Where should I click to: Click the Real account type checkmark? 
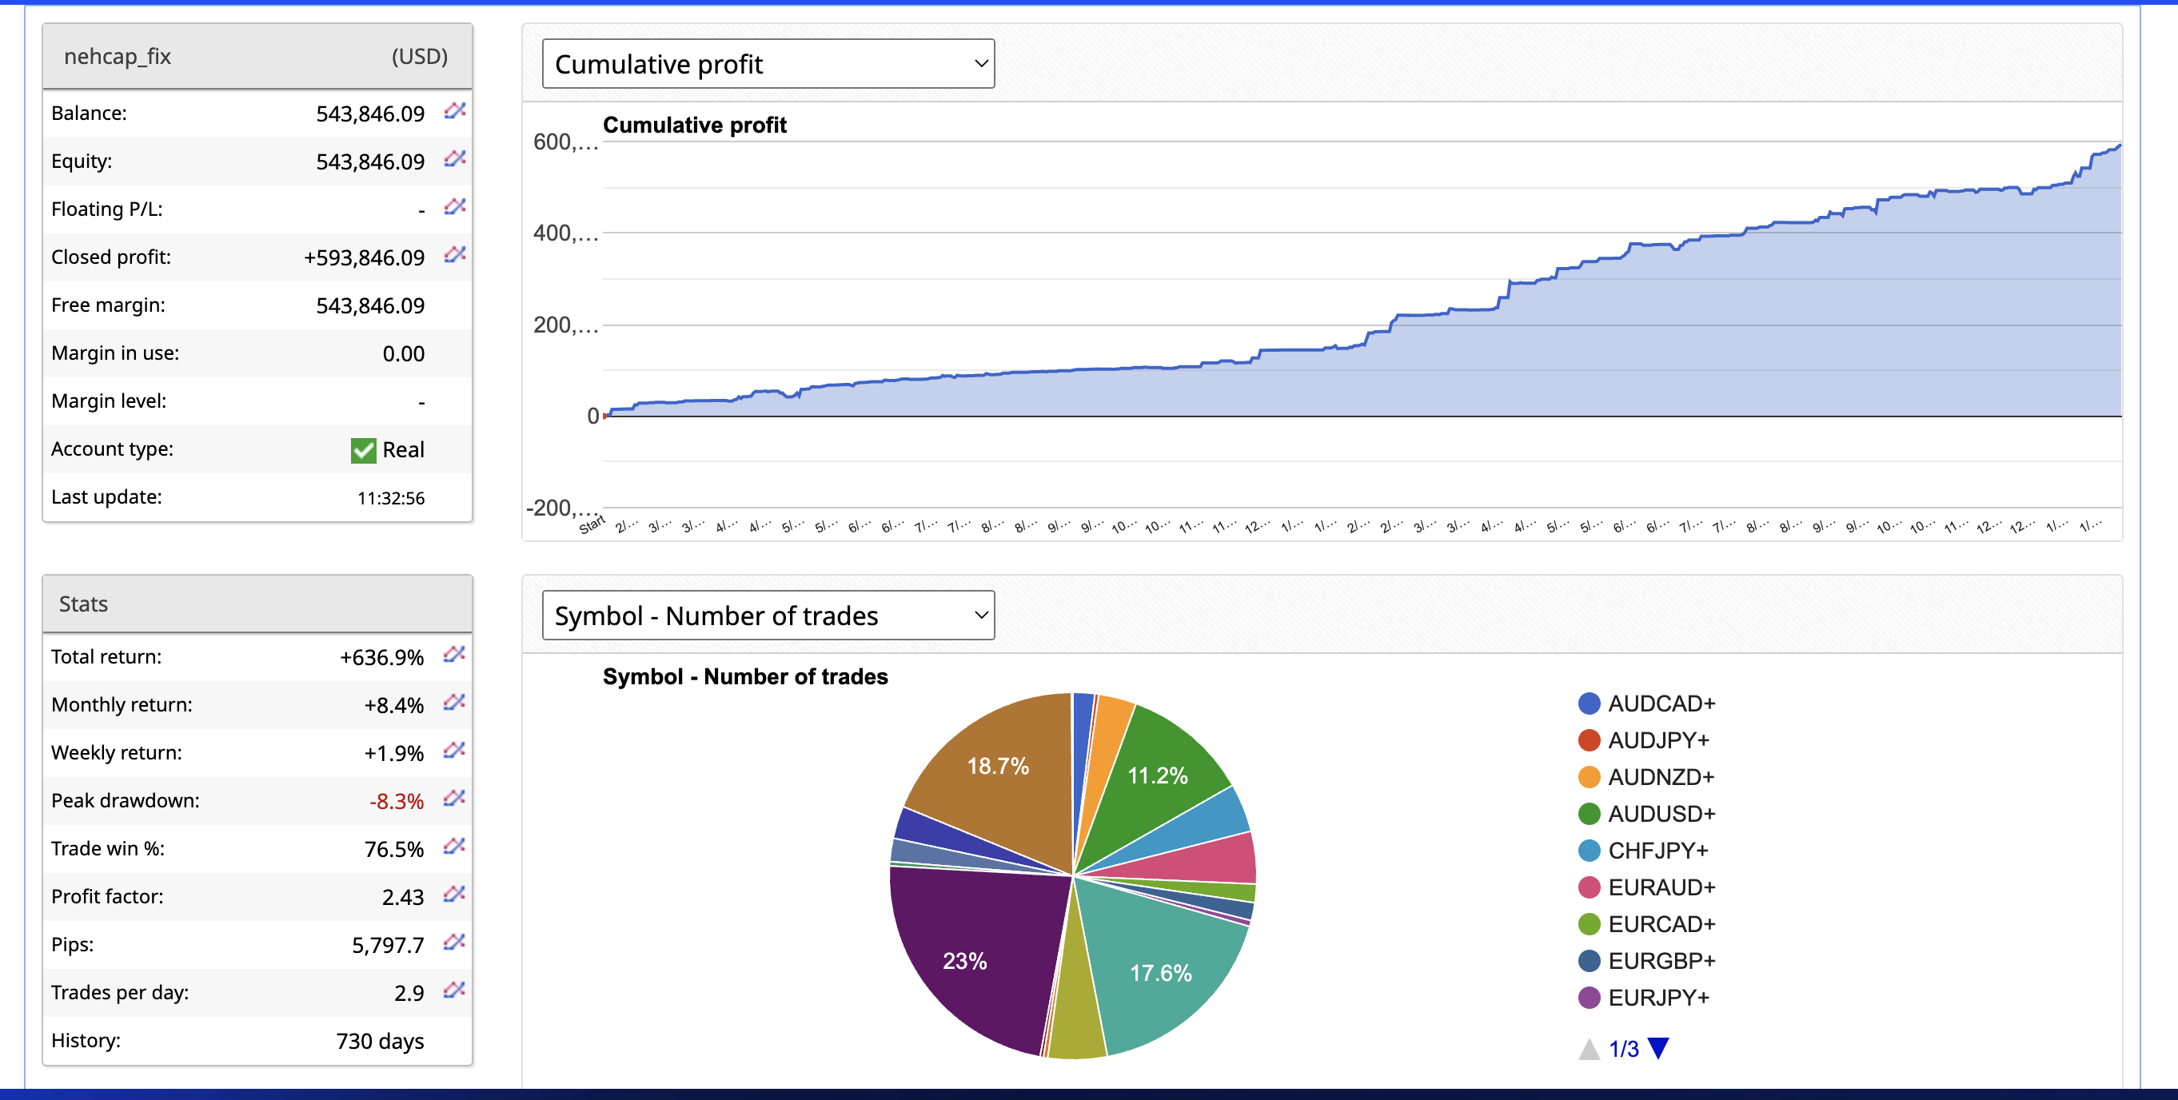point(364,450)
